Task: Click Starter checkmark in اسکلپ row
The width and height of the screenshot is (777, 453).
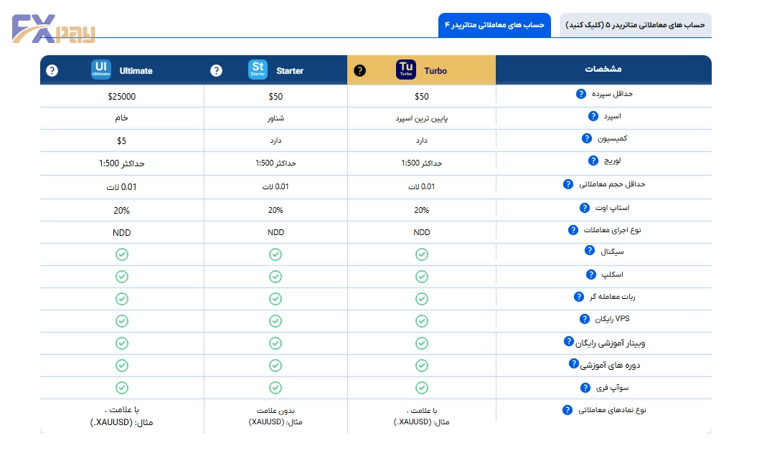Action: (276, 277)
